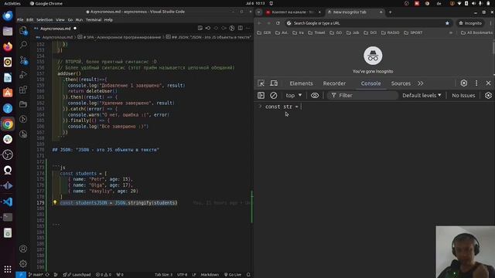Viewport: 495px width, 278px height.
Task: Open the All Bookmarks folder
Action: click(476, 32)
